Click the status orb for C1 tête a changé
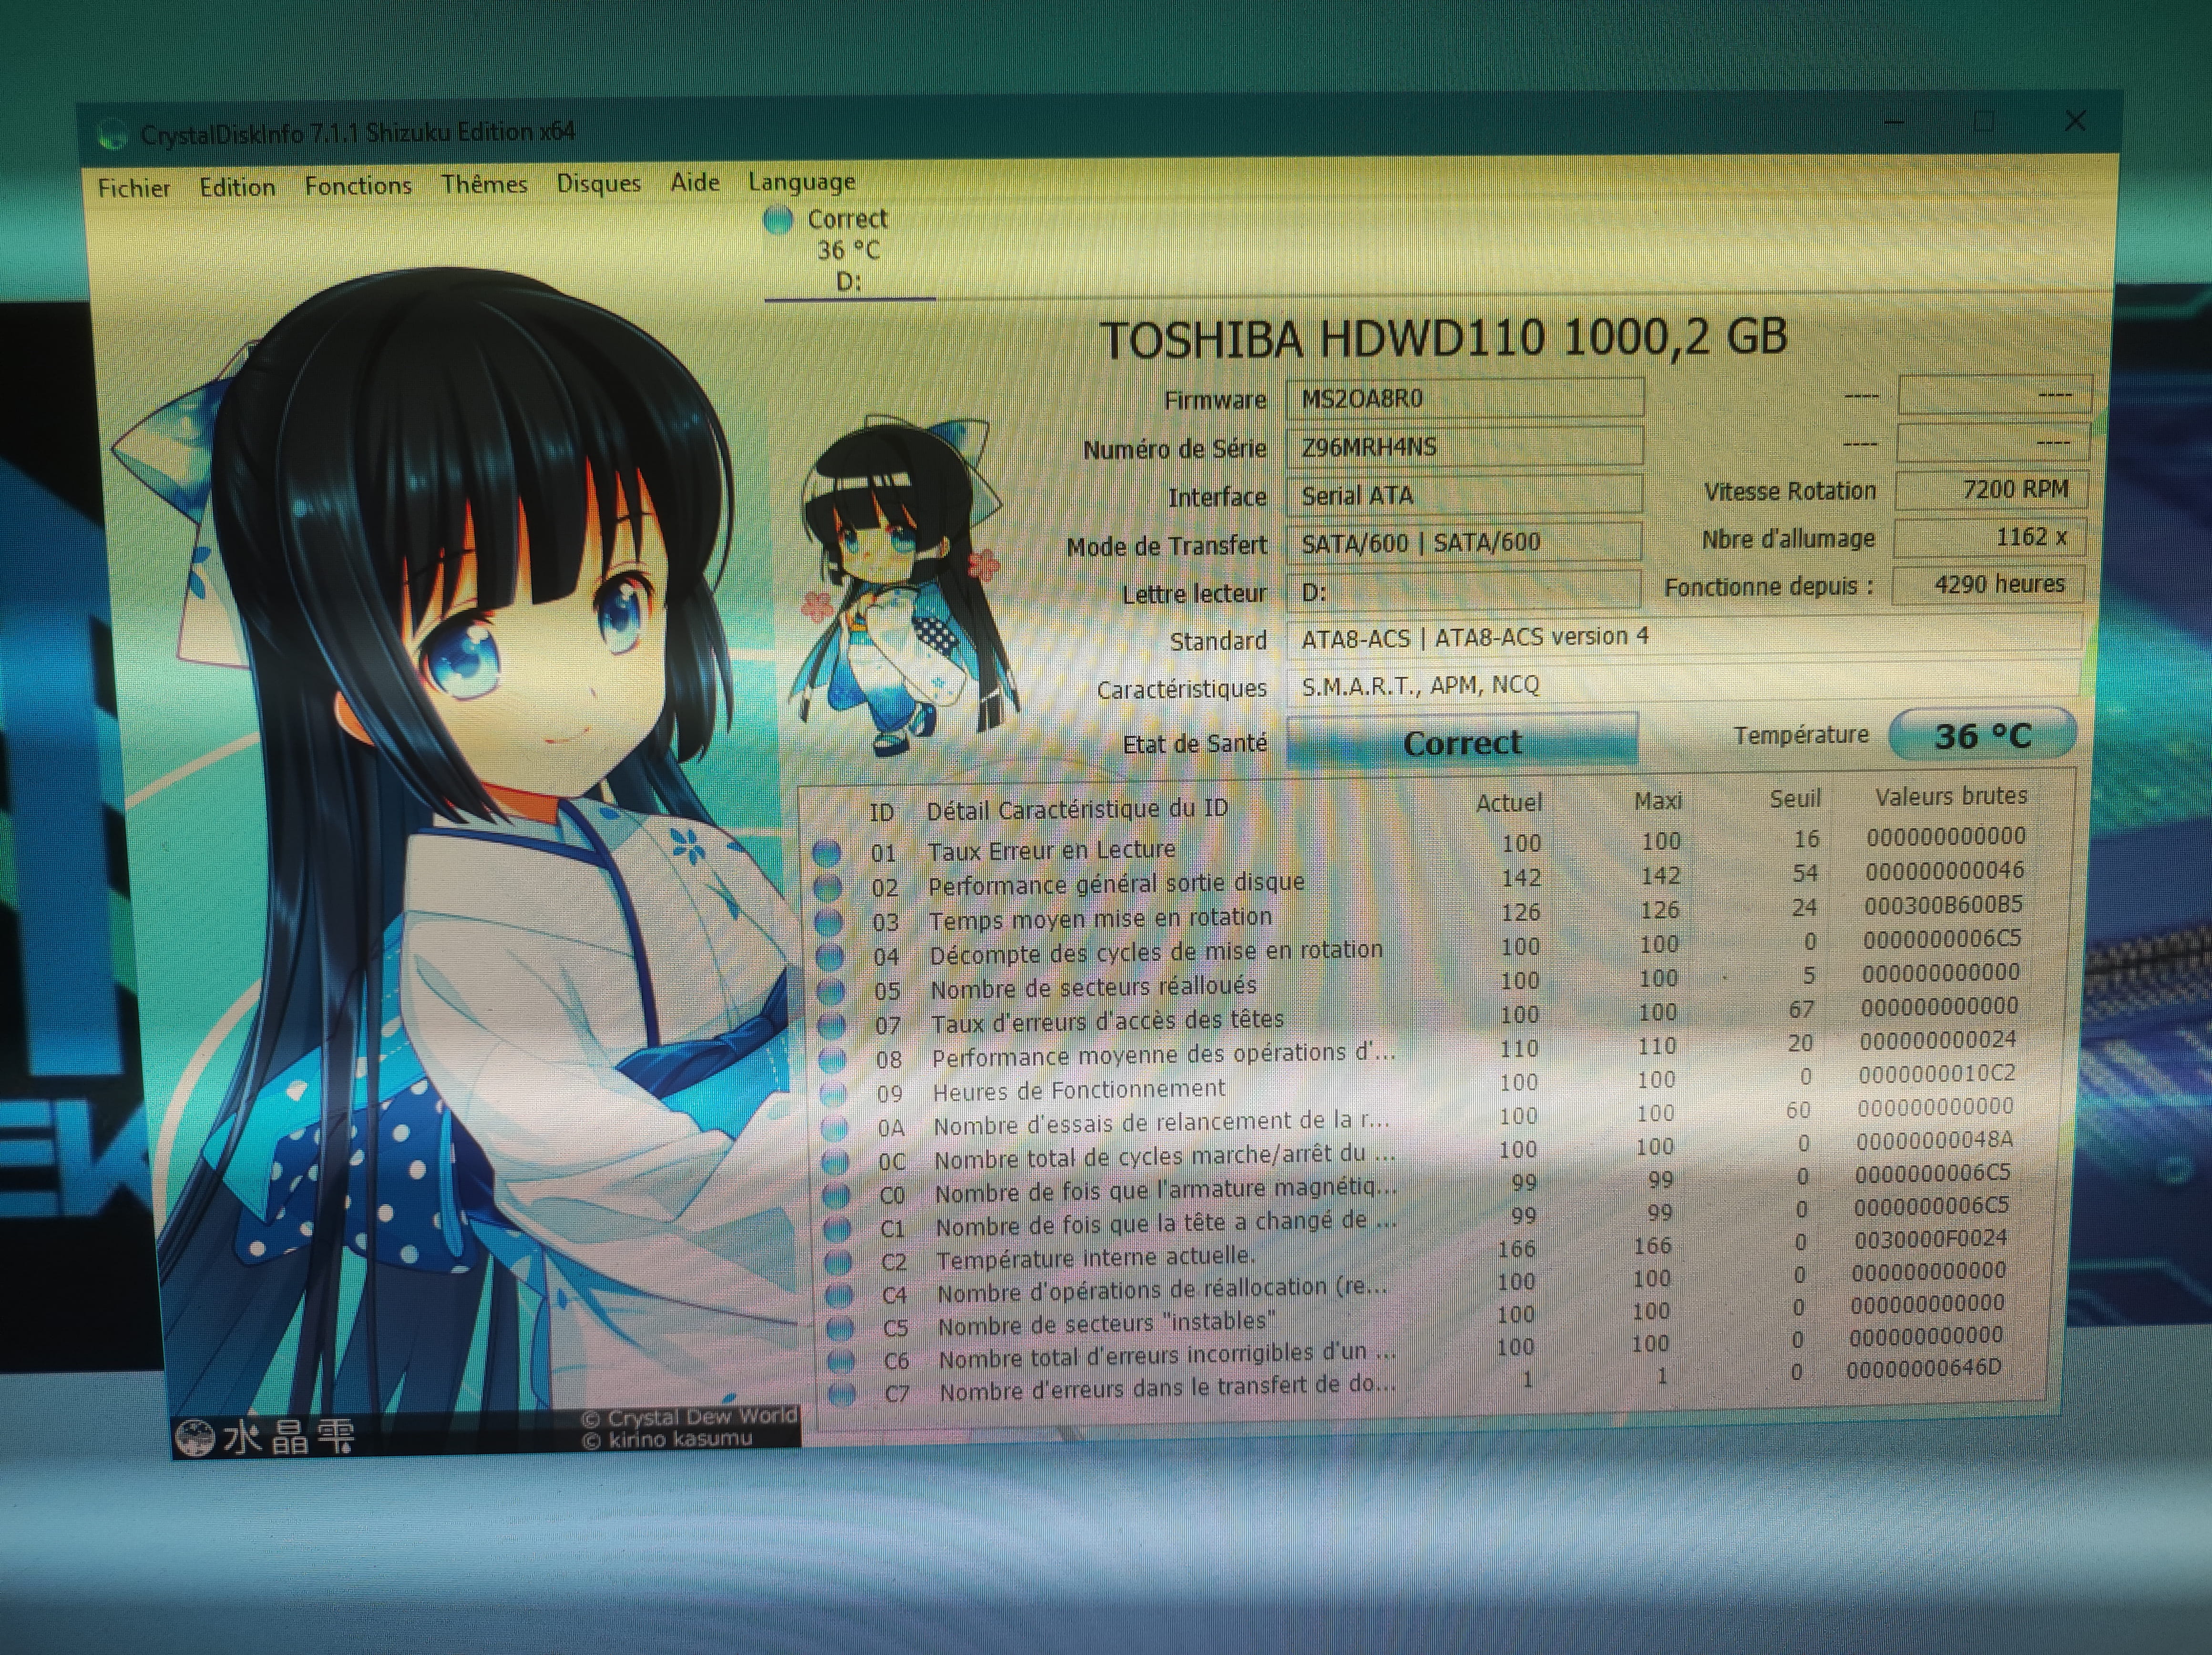The height and width of the screenshot is (1655, 2212). pos(838,1228)
